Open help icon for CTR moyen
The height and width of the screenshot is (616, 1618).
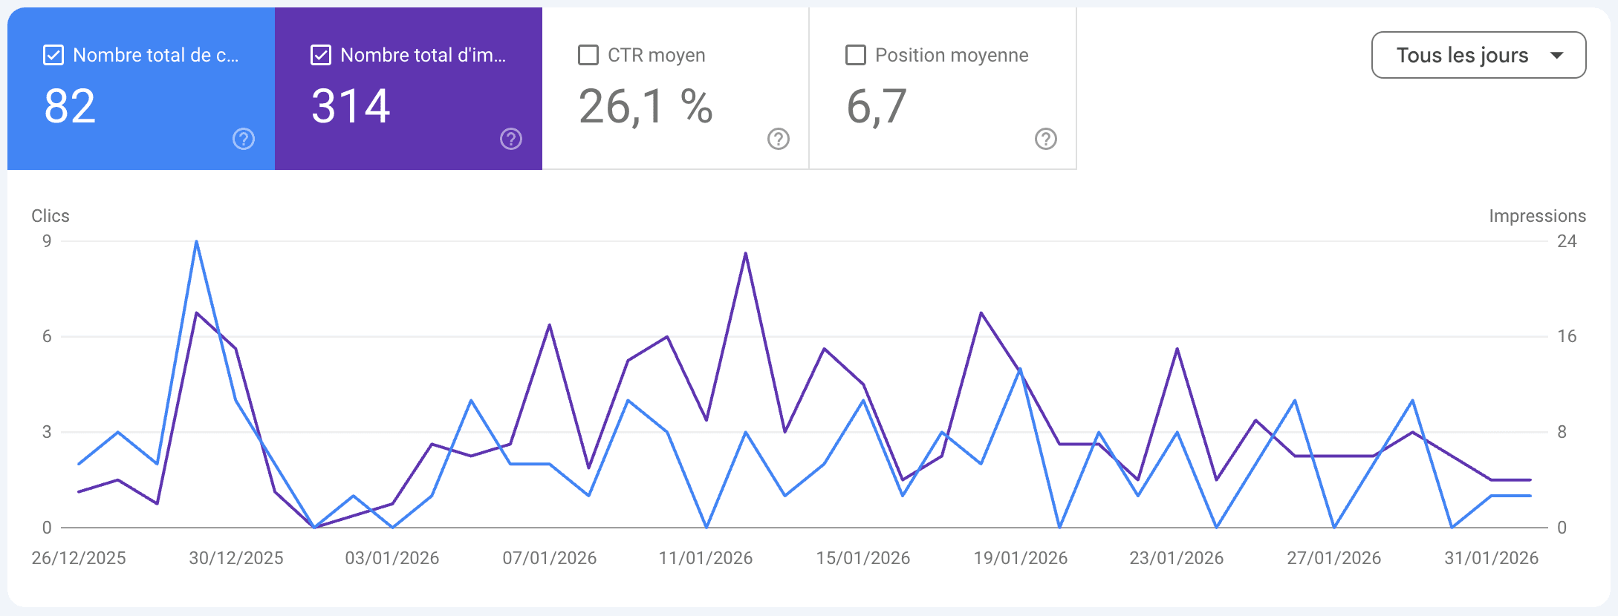(x=779, y=139)
